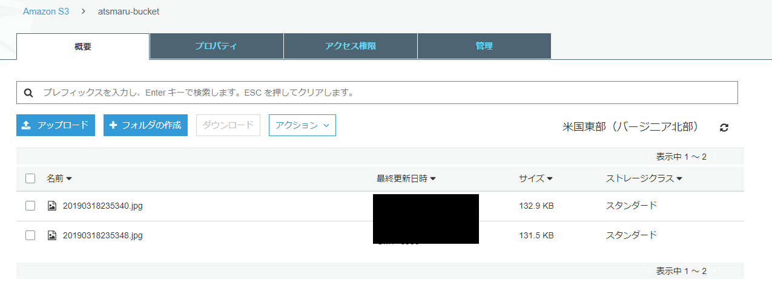This screenshot has height=297, width=772.
Task: Open the アクセス権限 tab
Action: pos(351,46)
